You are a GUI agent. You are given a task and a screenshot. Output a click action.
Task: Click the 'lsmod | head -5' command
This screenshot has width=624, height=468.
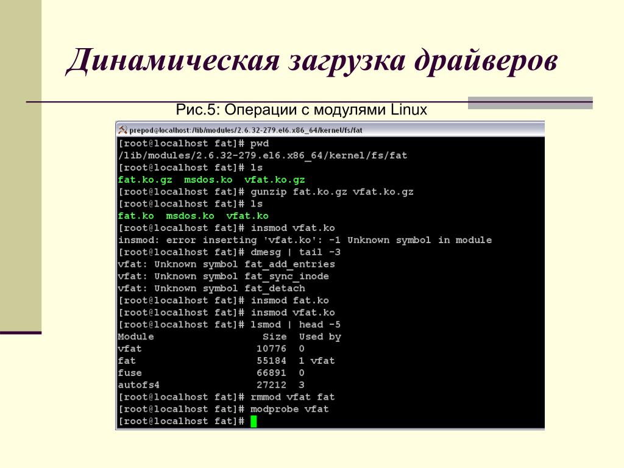coord(296,325)
